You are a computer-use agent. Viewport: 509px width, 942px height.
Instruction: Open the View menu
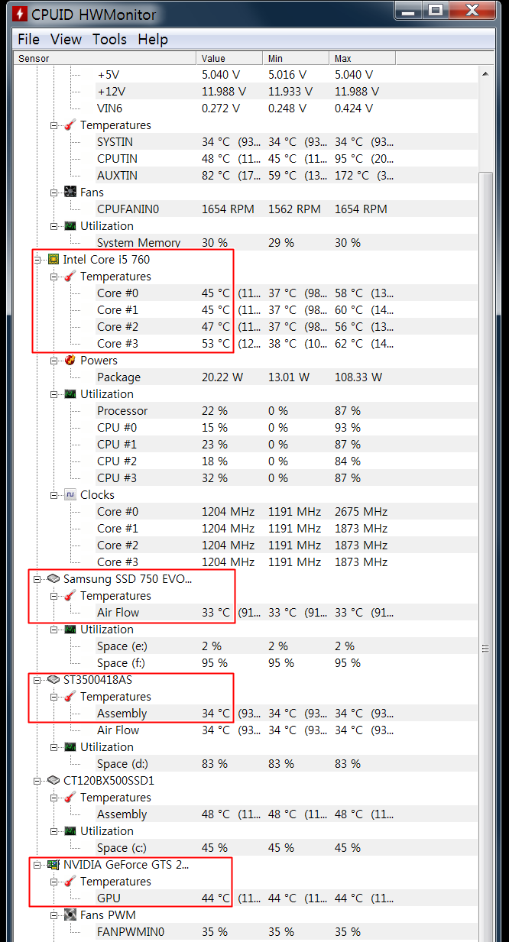[66, 39]
